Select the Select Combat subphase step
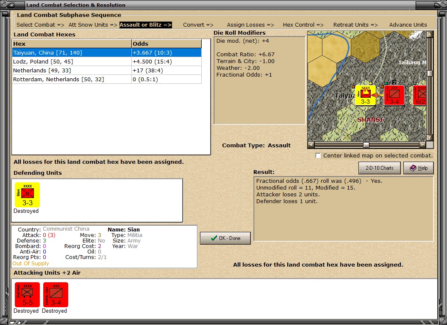 41,25
